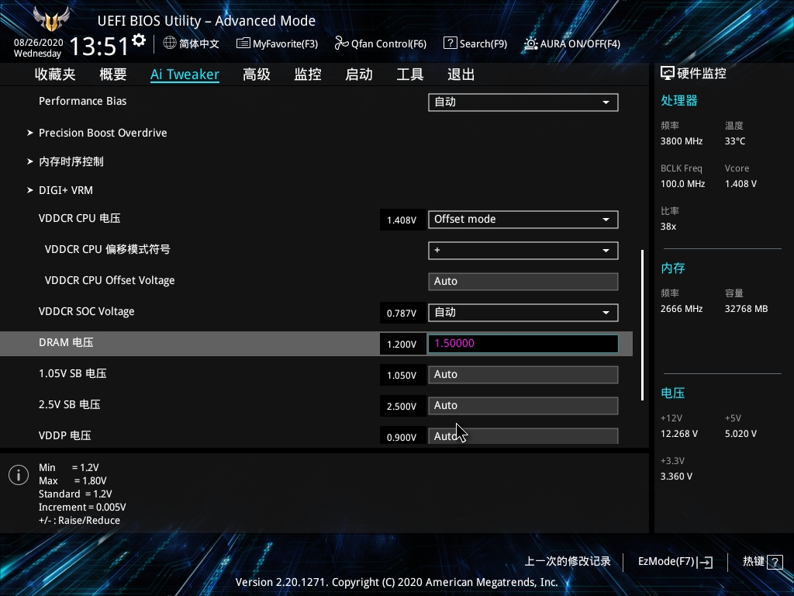This screenshot has width=794, height=596.
Task: Click the DRAM 电压 input field
Action: point(523,344)
